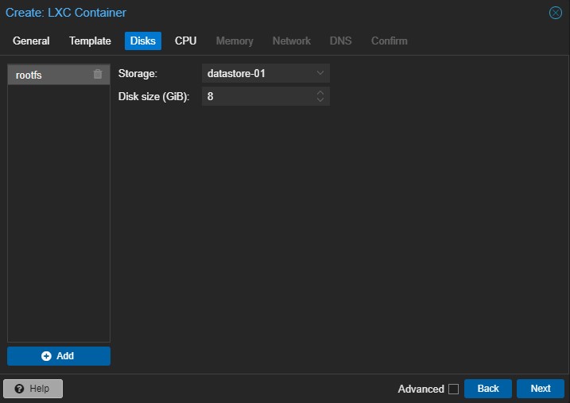Close the Create LXC Container dialog

[x=556, y=13]
